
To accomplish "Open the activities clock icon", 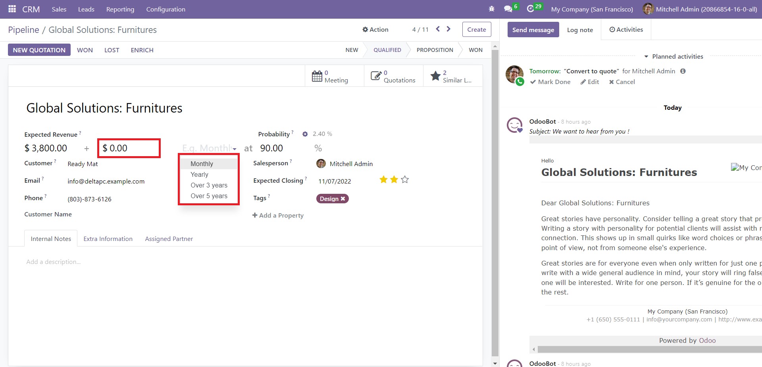I will coord(530,9).
